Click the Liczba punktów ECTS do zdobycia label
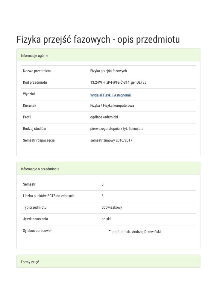The image size is (217, 307). point(49,196)
